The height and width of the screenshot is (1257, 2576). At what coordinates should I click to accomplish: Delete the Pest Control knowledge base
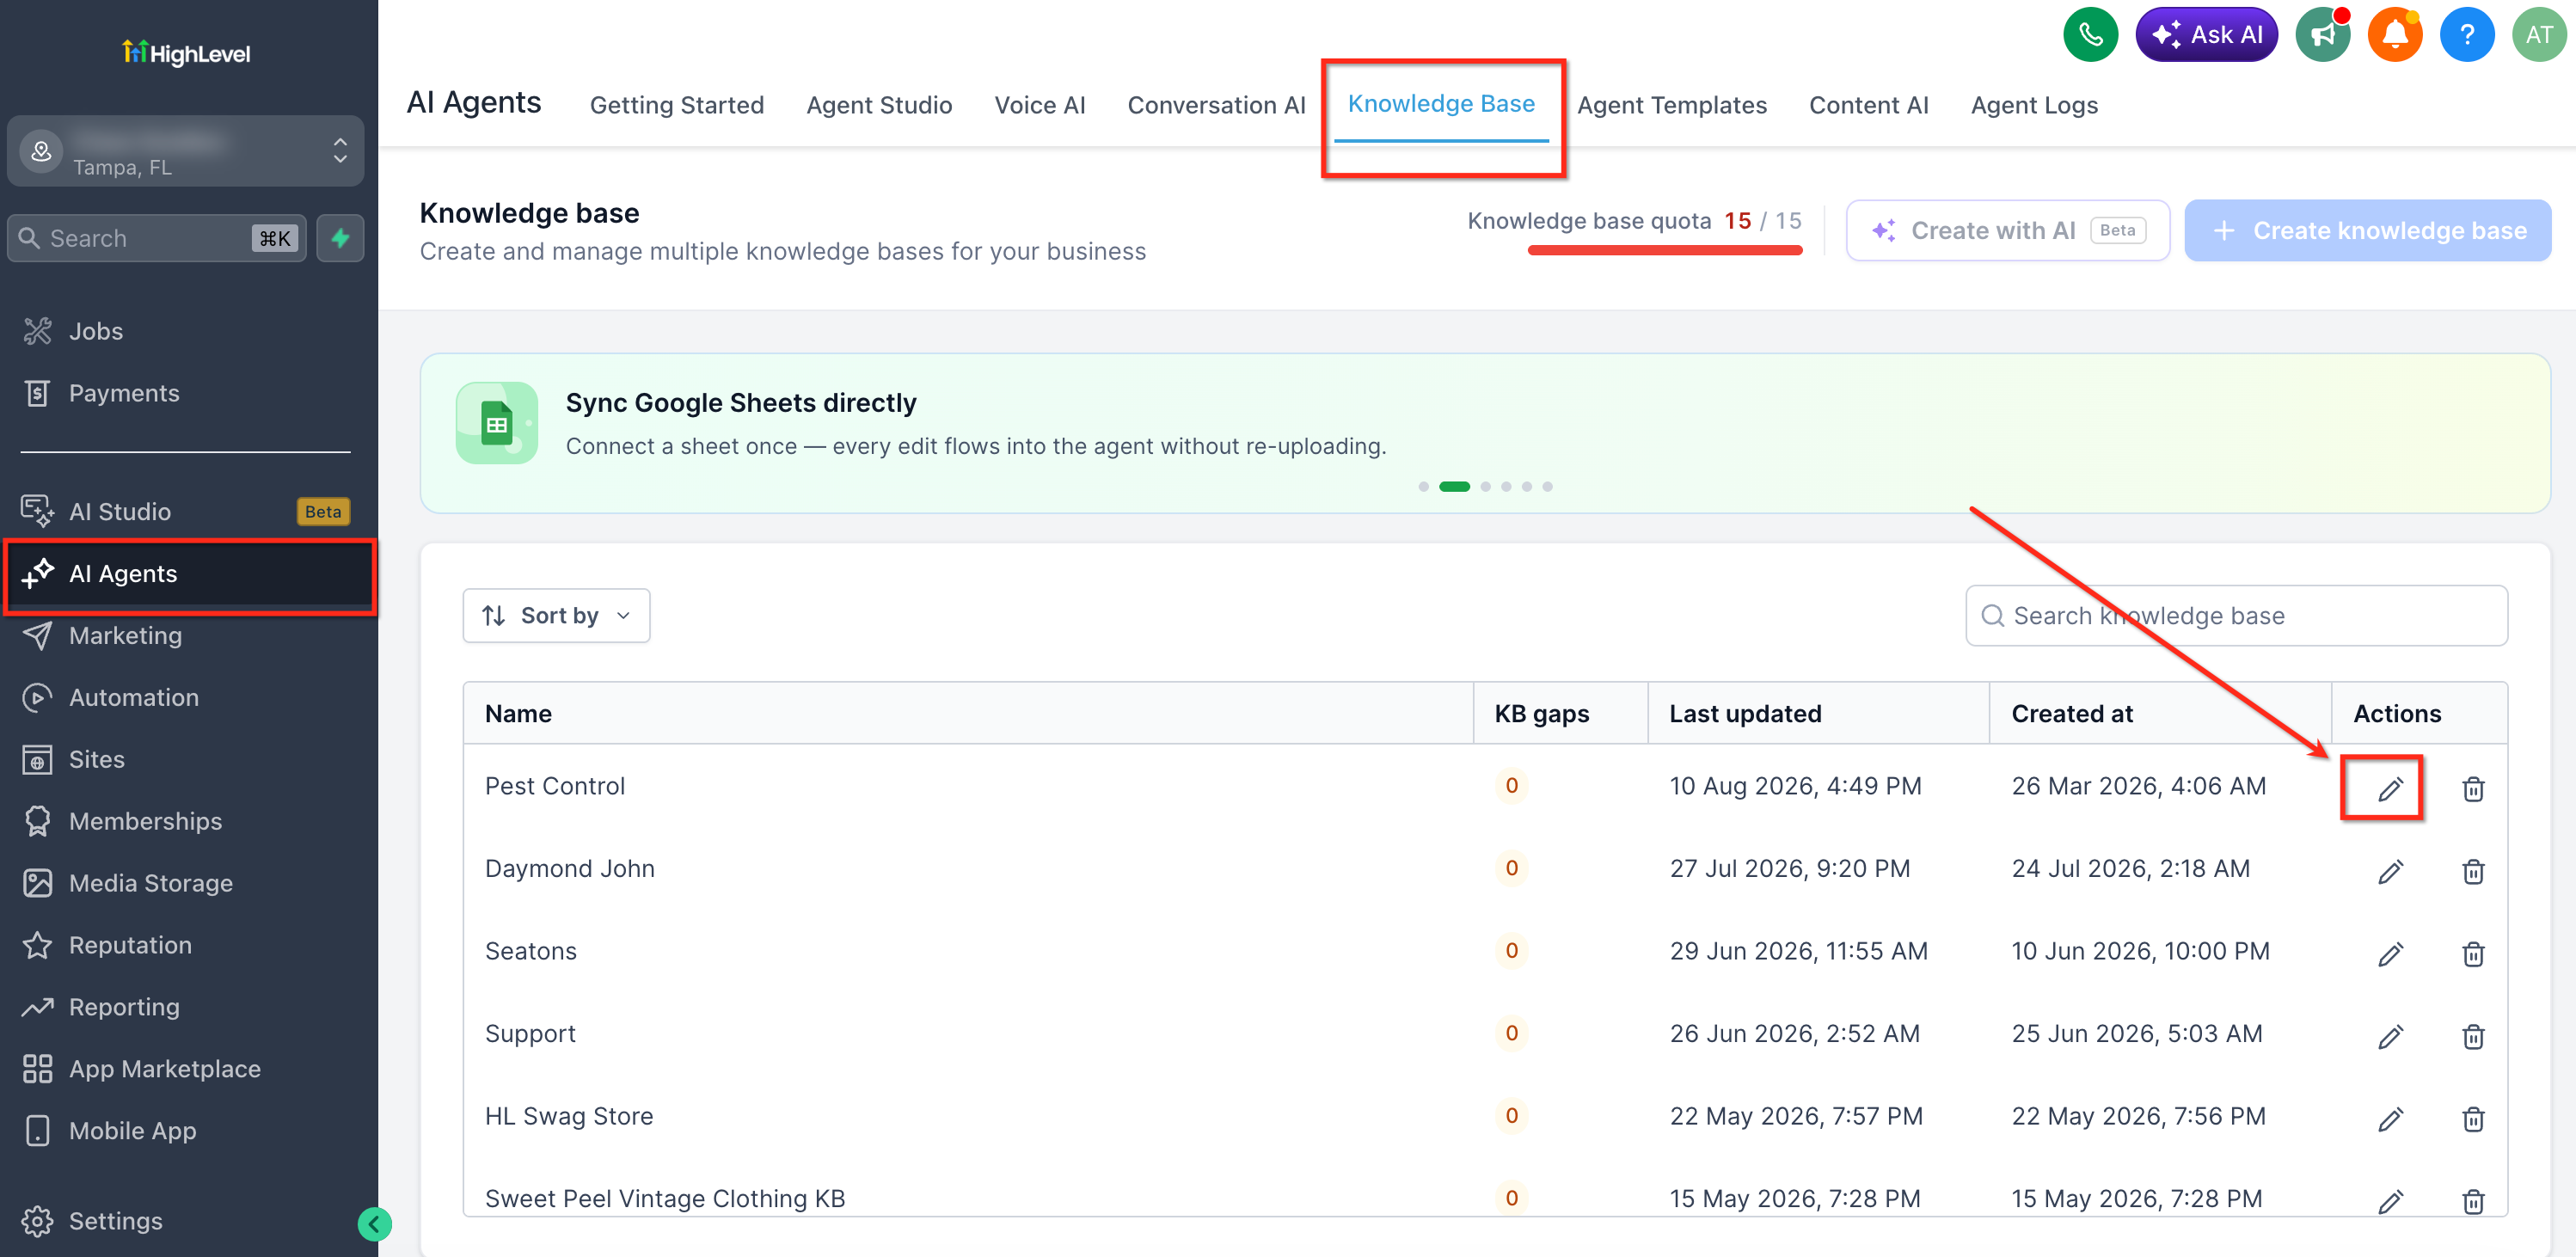tap(2473, 789)
